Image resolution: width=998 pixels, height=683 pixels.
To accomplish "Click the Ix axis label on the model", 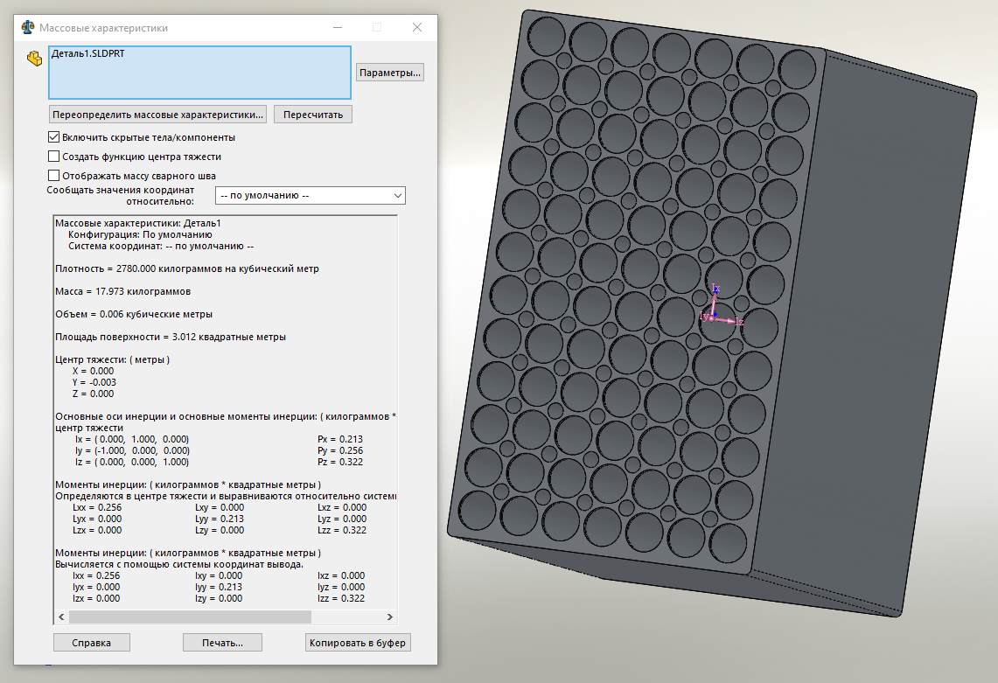I will coord(715,289).
